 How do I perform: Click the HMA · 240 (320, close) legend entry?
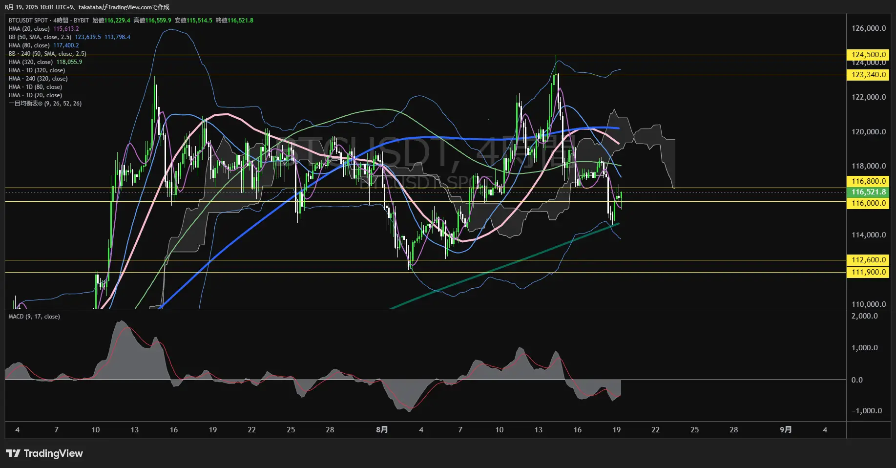38,79
